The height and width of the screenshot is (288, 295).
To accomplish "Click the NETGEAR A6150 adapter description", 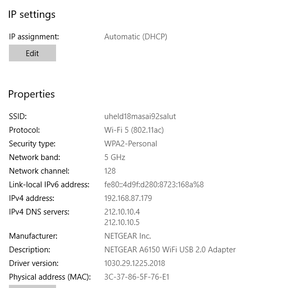I will coord(170,250).
